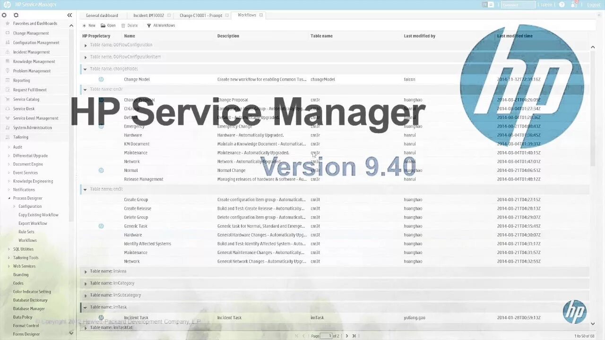Collapse the navigation sidebar with the double-arrow icon
The width and height of the screenshot is (605, 340).
pos(70,15)
